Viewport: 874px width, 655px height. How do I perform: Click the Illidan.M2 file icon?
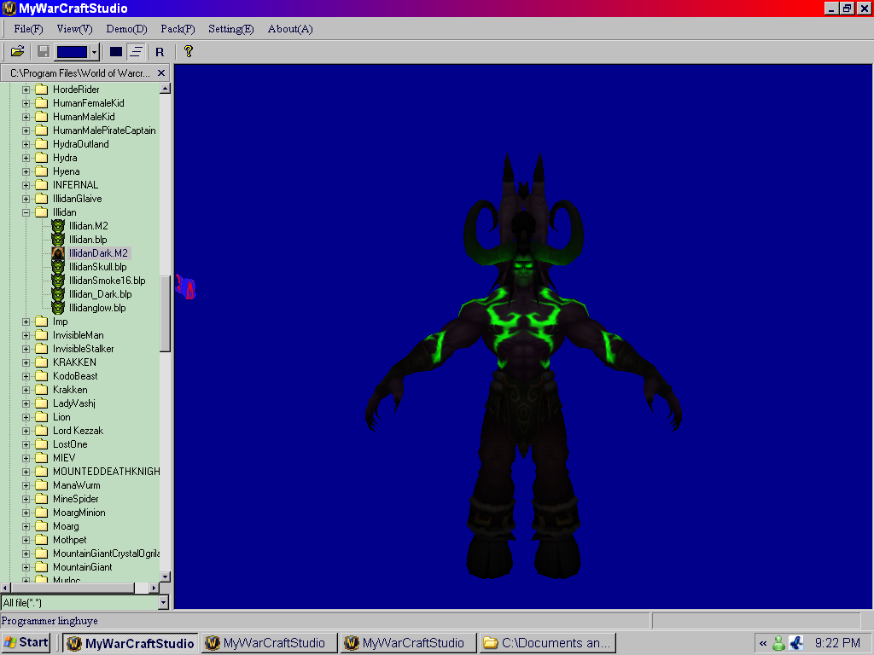tap(58, 225)
